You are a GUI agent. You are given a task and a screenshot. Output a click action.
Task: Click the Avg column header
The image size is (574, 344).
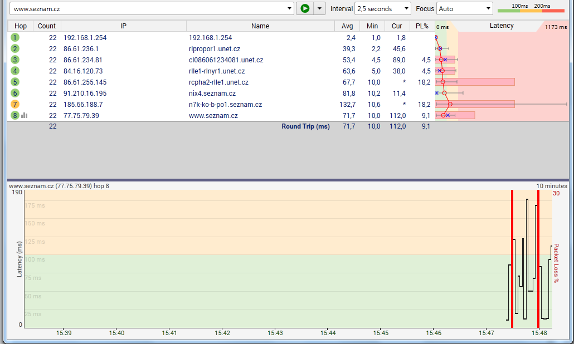click(347, 26)
